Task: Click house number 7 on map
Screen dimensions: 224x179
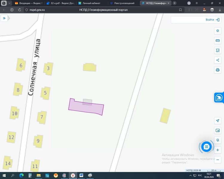Action: pyautogui.click(x=42, y=117)
